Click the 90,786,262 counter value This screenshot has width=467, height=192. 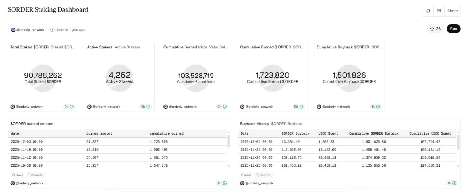(x=43, y=75)
